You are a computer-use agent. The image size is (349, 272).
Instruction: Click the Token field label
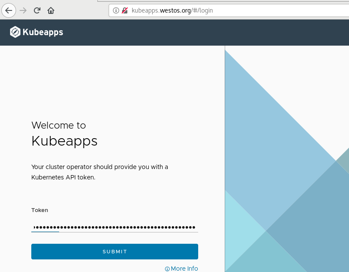[x=40, y=210]
